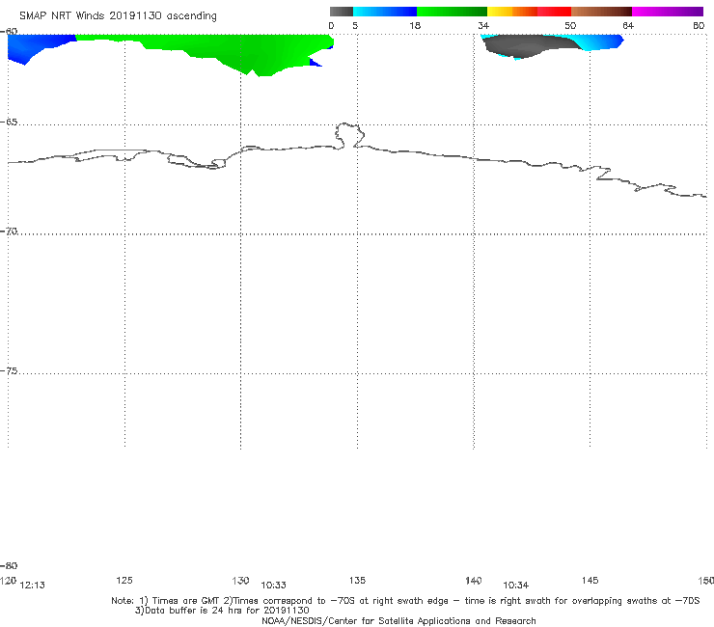Click the '5' label under the color scale
The height and width of the screenshot is (627, 714).
coord(355,26)
